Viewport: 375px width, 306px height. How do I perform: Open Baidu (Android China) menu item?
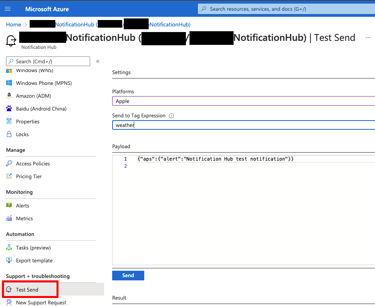(41, 109)
